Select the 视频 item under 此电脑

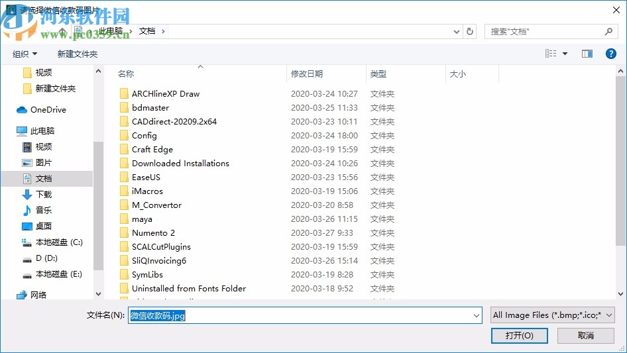point(44,147)
